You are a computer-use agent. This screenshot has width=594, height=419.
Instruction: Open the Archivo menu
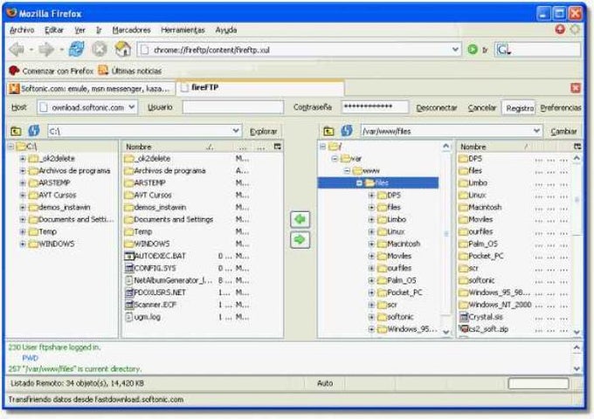(x=22, y=30)
